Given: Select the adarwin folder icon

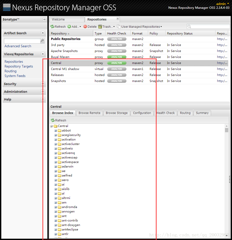Looking at the screenshot, I should 59,166.
